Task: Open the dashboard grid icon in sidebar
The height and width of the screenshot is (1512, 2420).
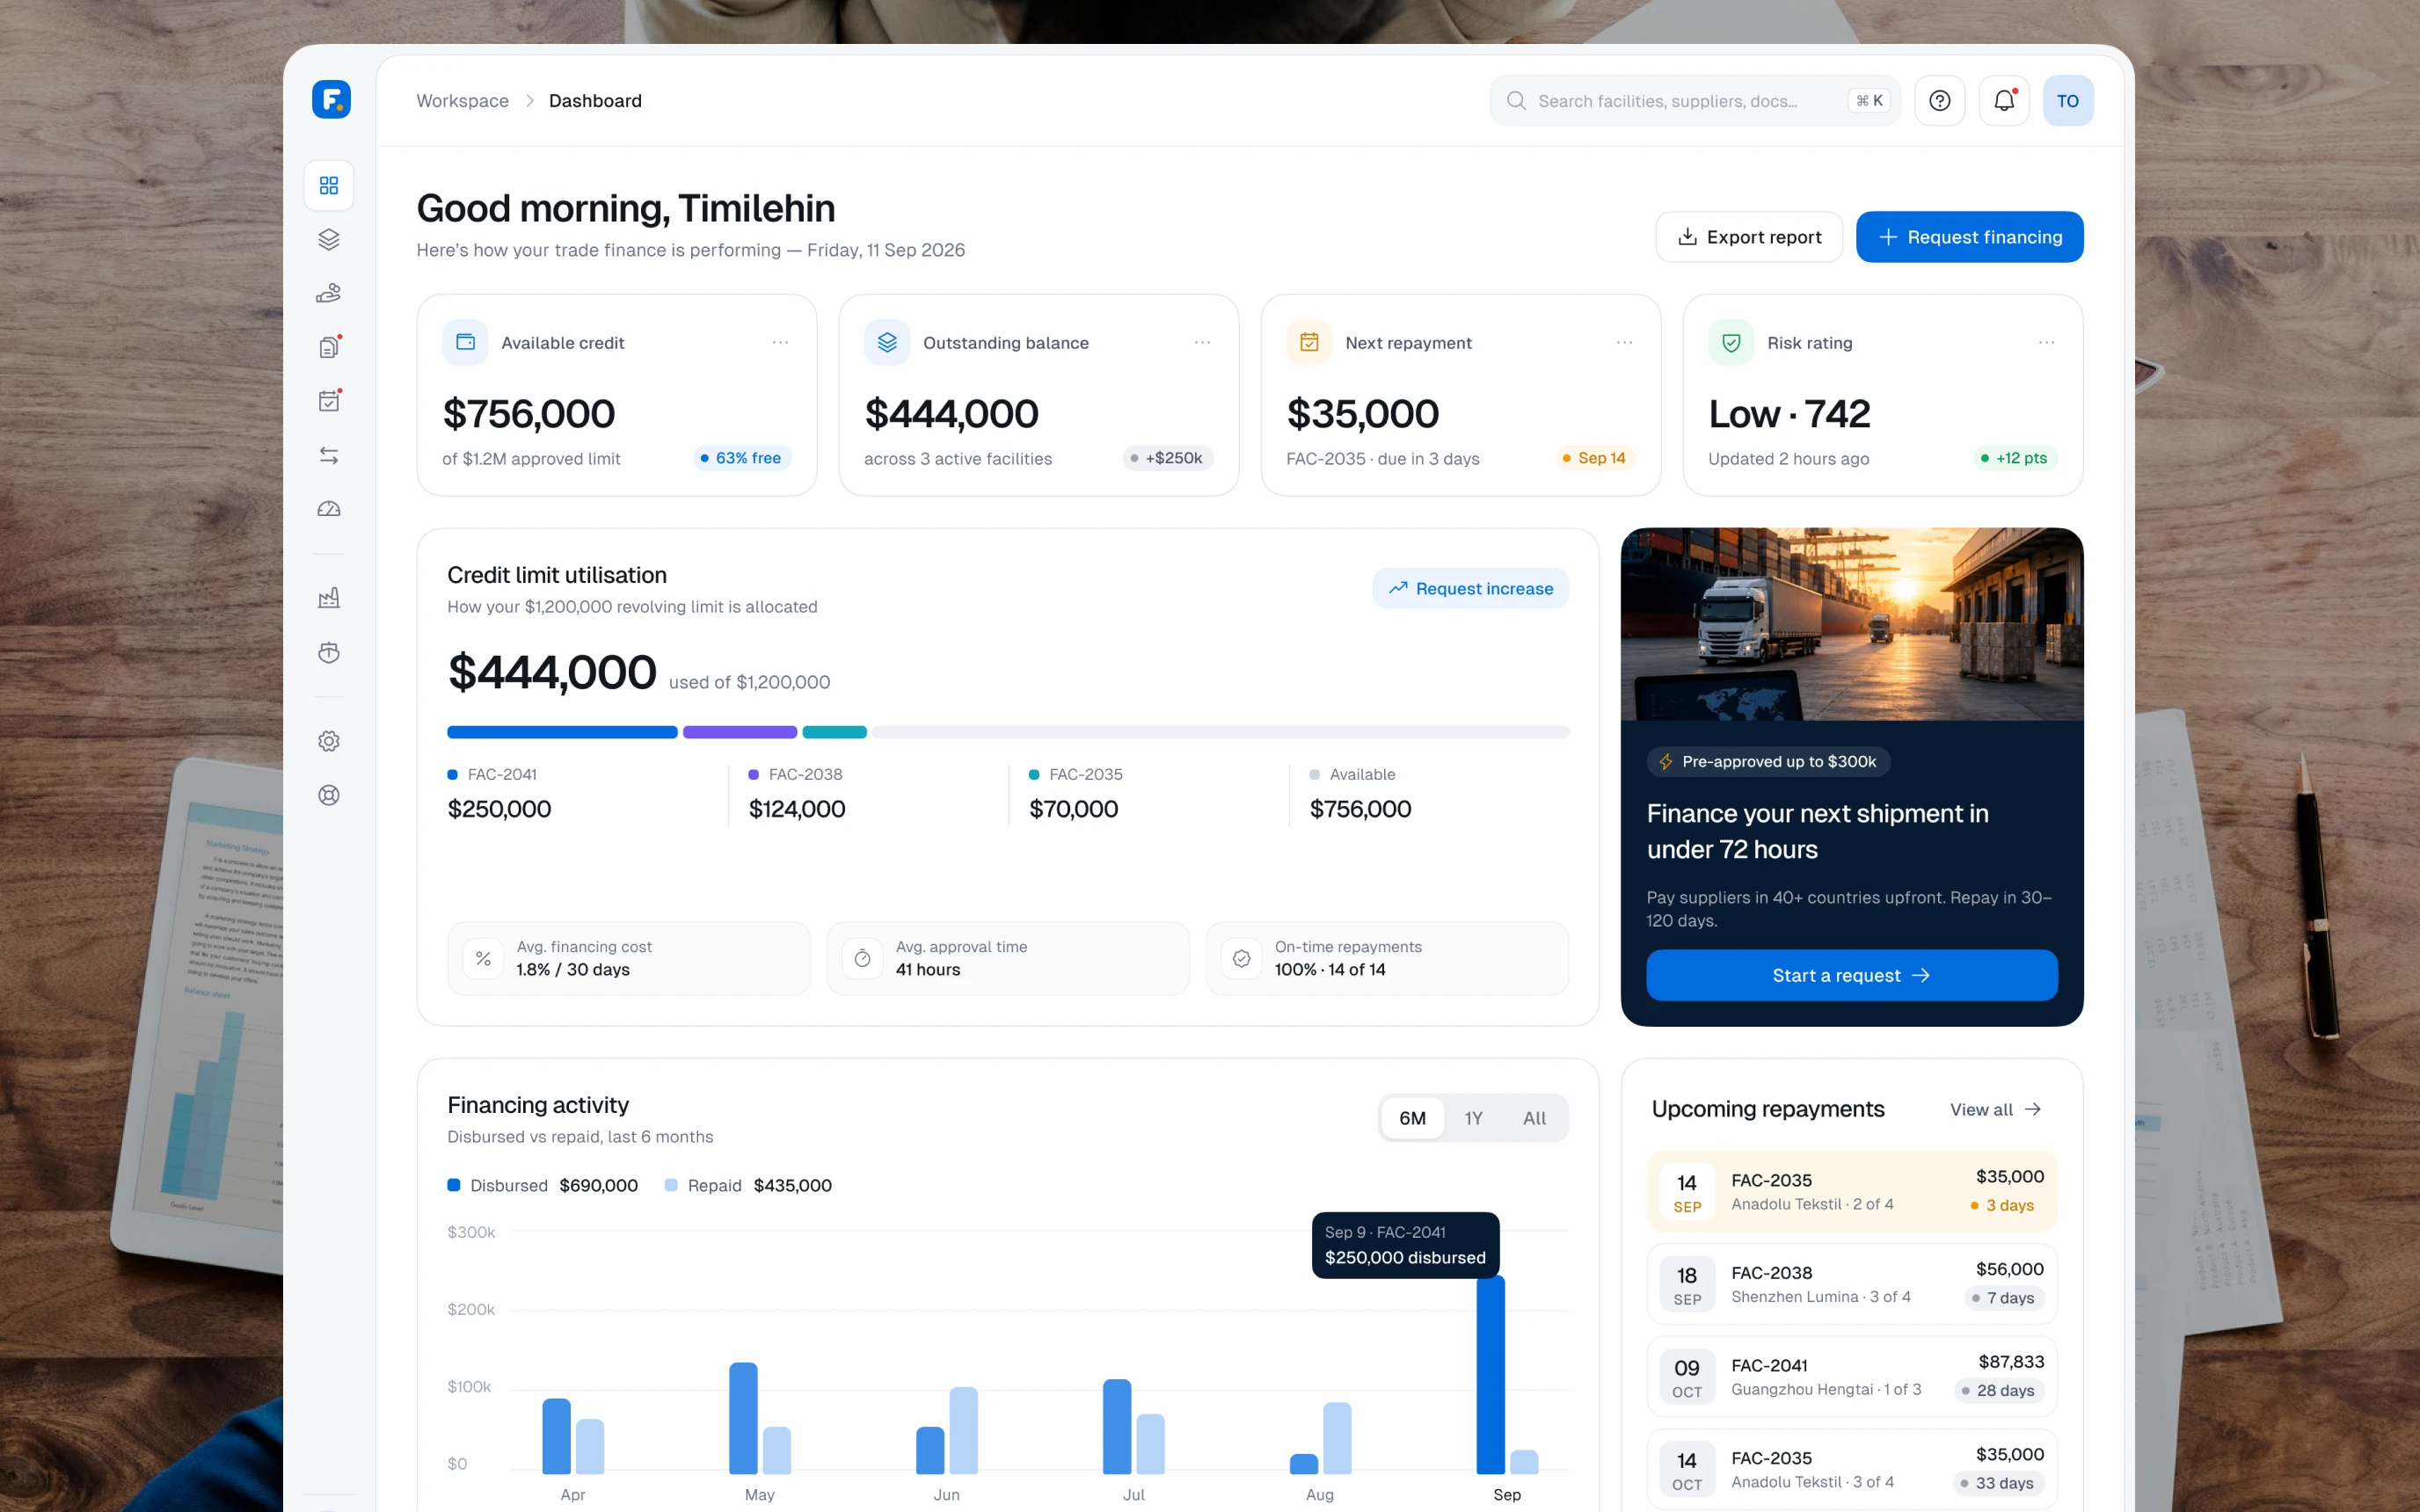Action: click(x=329, y=186)
